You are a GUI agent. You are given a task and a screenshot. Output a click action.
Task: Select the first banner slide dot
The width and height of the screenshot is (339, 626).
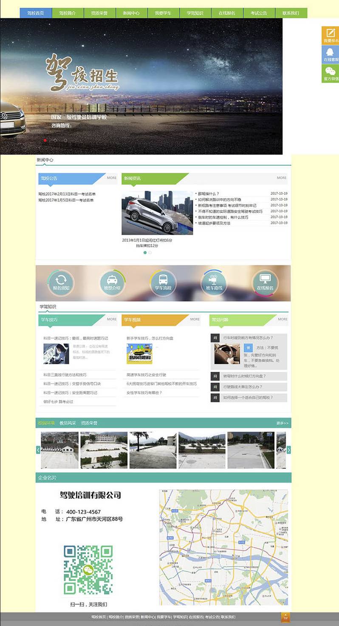point(45,140)
